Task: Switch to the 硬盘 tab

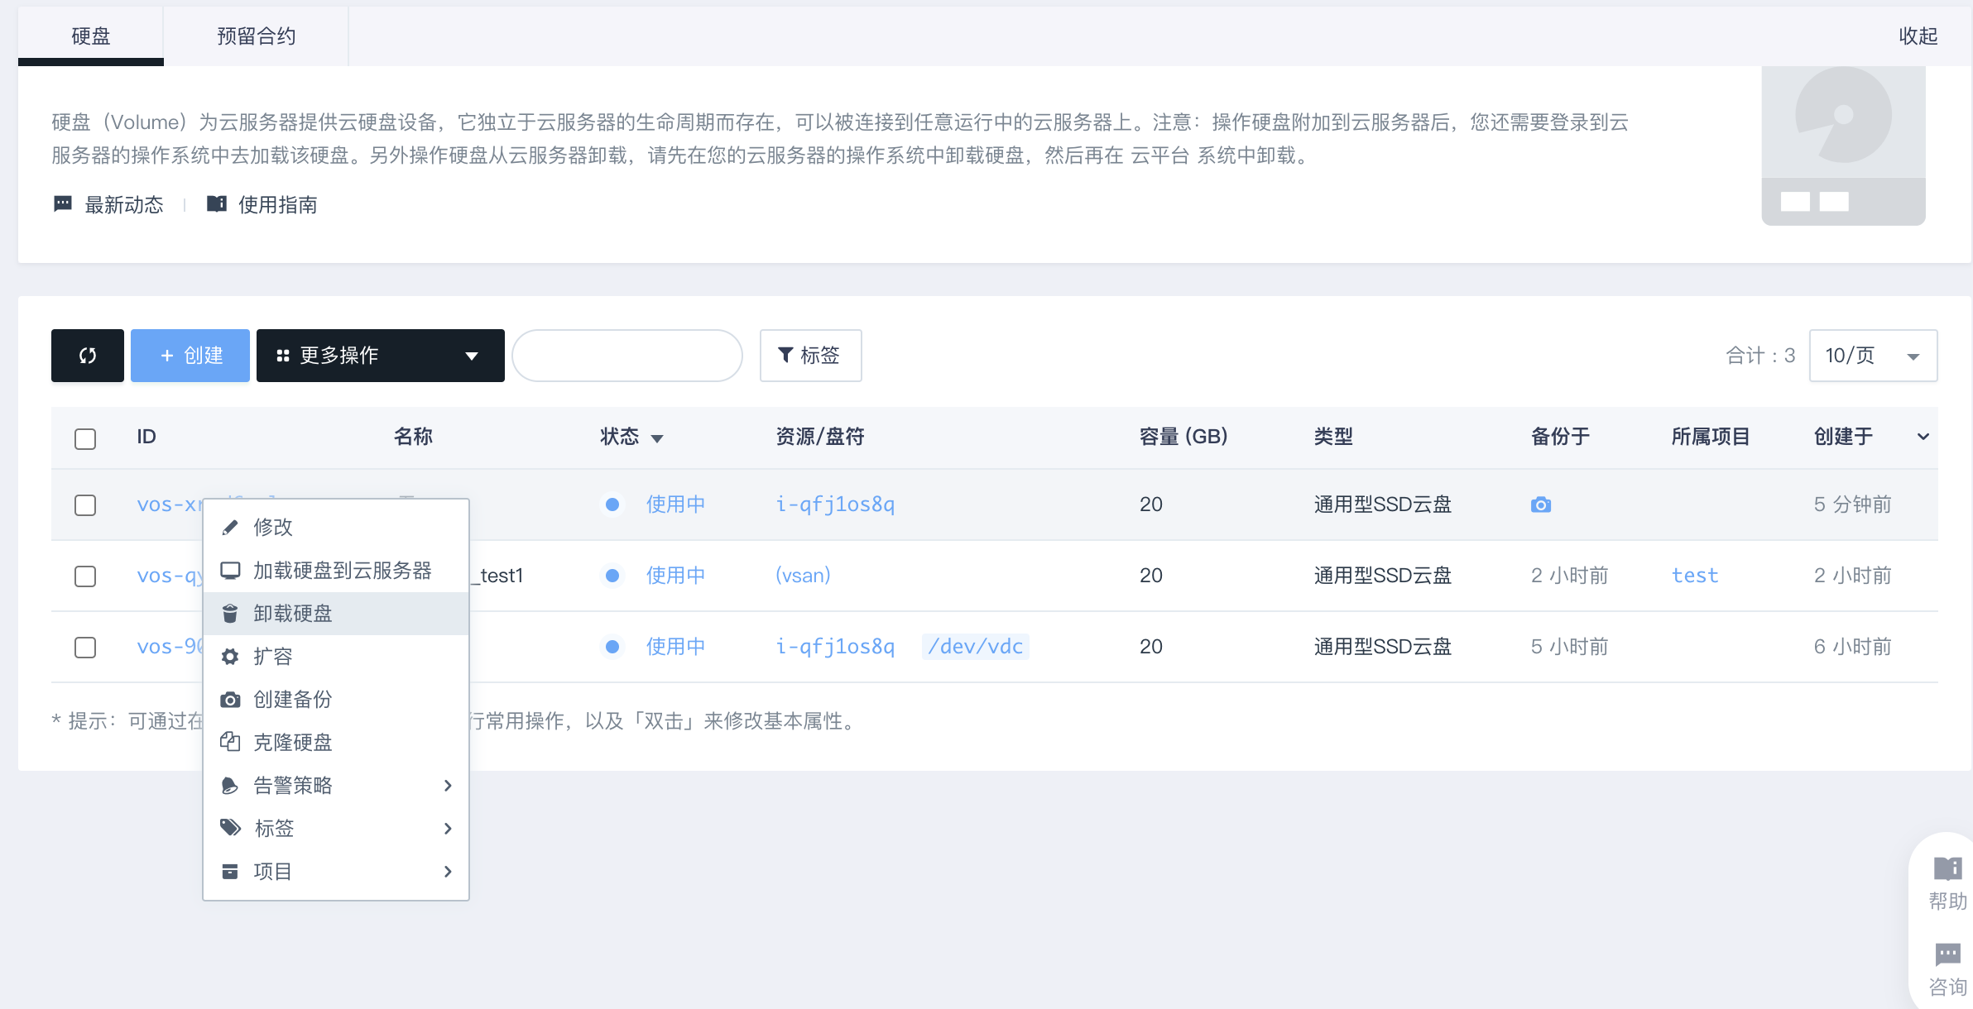Action: point(91,36)
